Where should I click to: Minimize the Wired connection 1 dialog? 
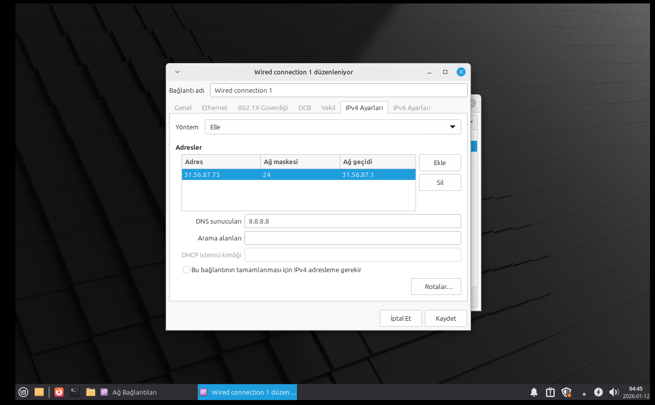coord(429,72)
